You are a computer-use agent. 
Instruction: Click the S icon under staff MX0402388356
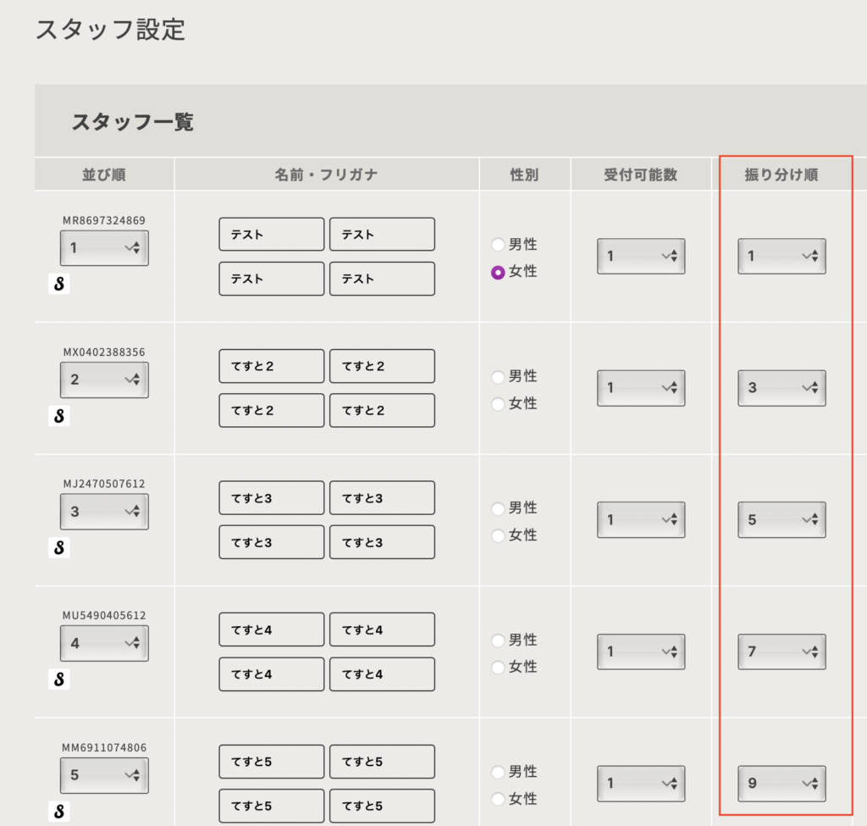click(x=58, y=416)
